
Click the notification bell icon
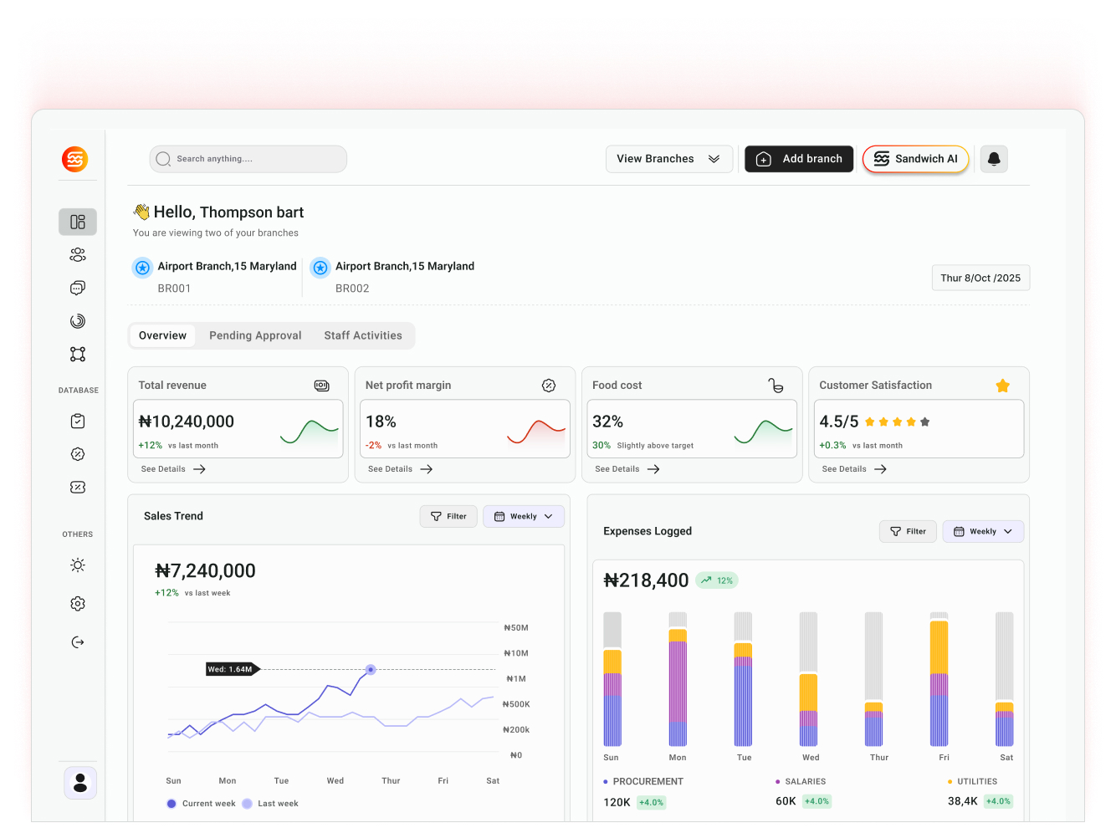coord(994,159)
